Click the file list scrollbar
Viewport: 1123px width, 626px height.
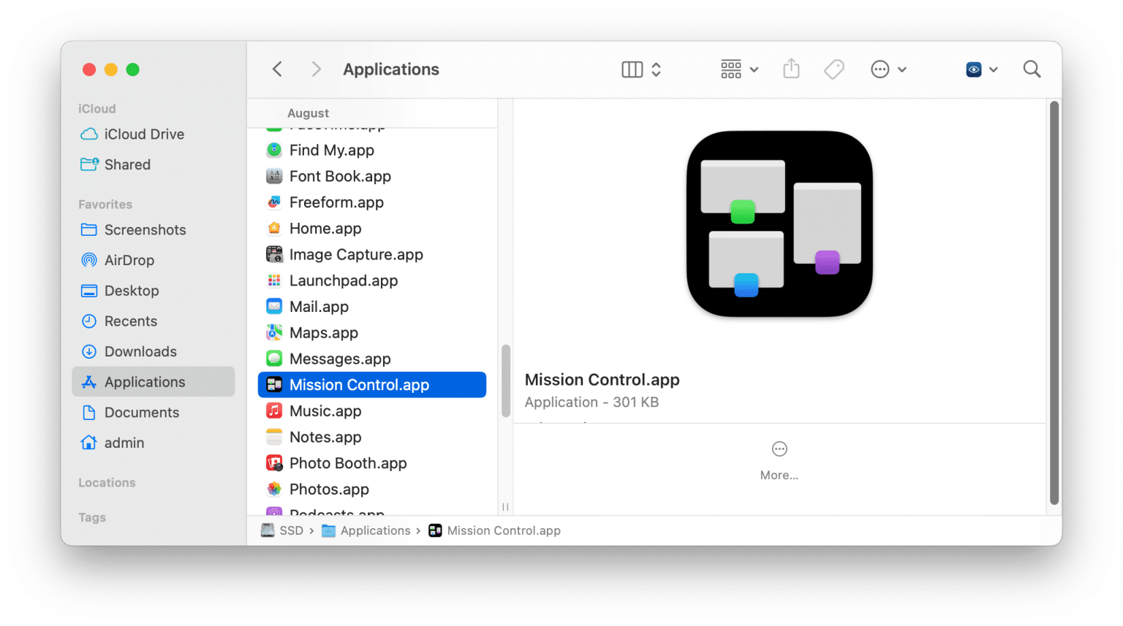tap(504, 380)
